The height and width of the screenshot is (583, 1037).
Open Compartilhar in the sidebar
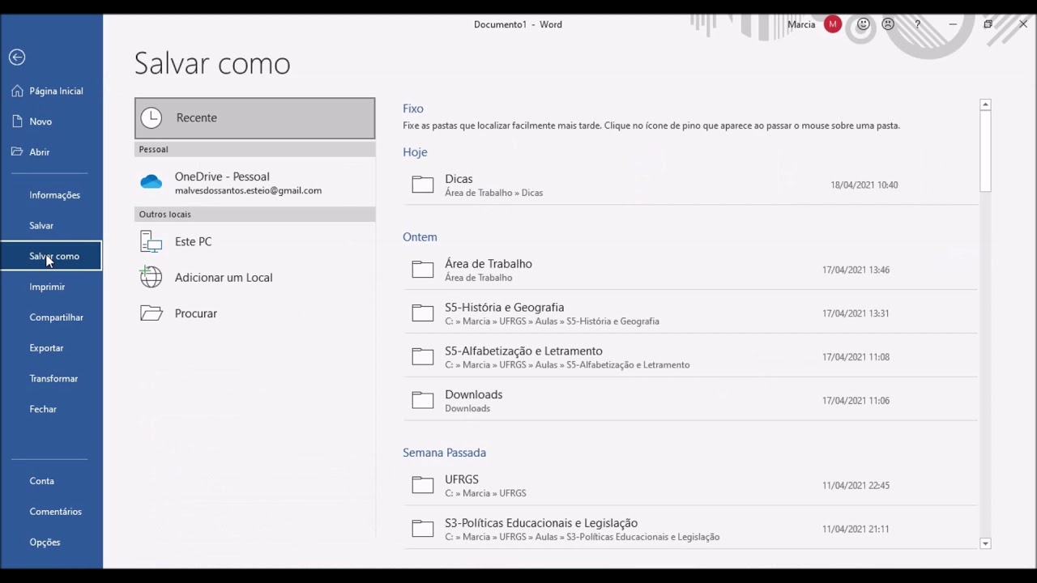point(52,317)
